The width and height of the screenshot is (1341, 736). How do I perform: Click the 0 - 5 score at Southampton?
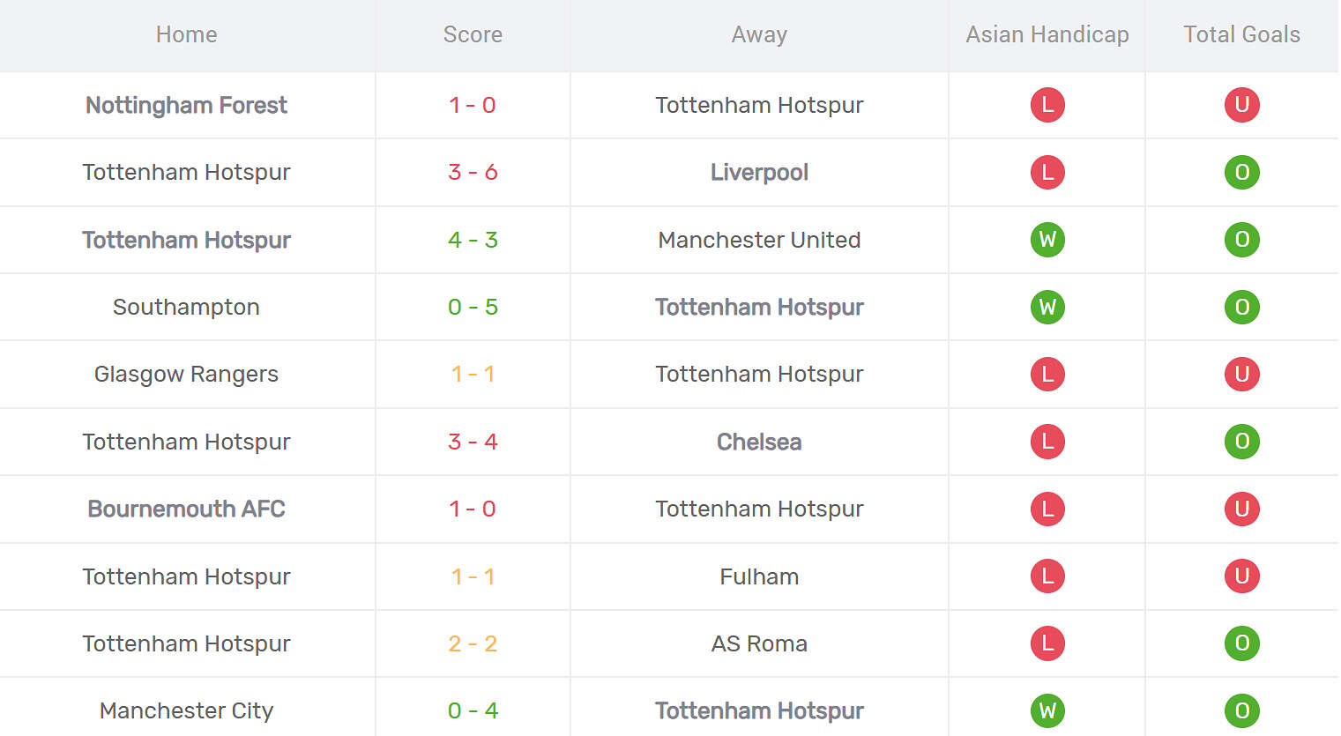473,307
